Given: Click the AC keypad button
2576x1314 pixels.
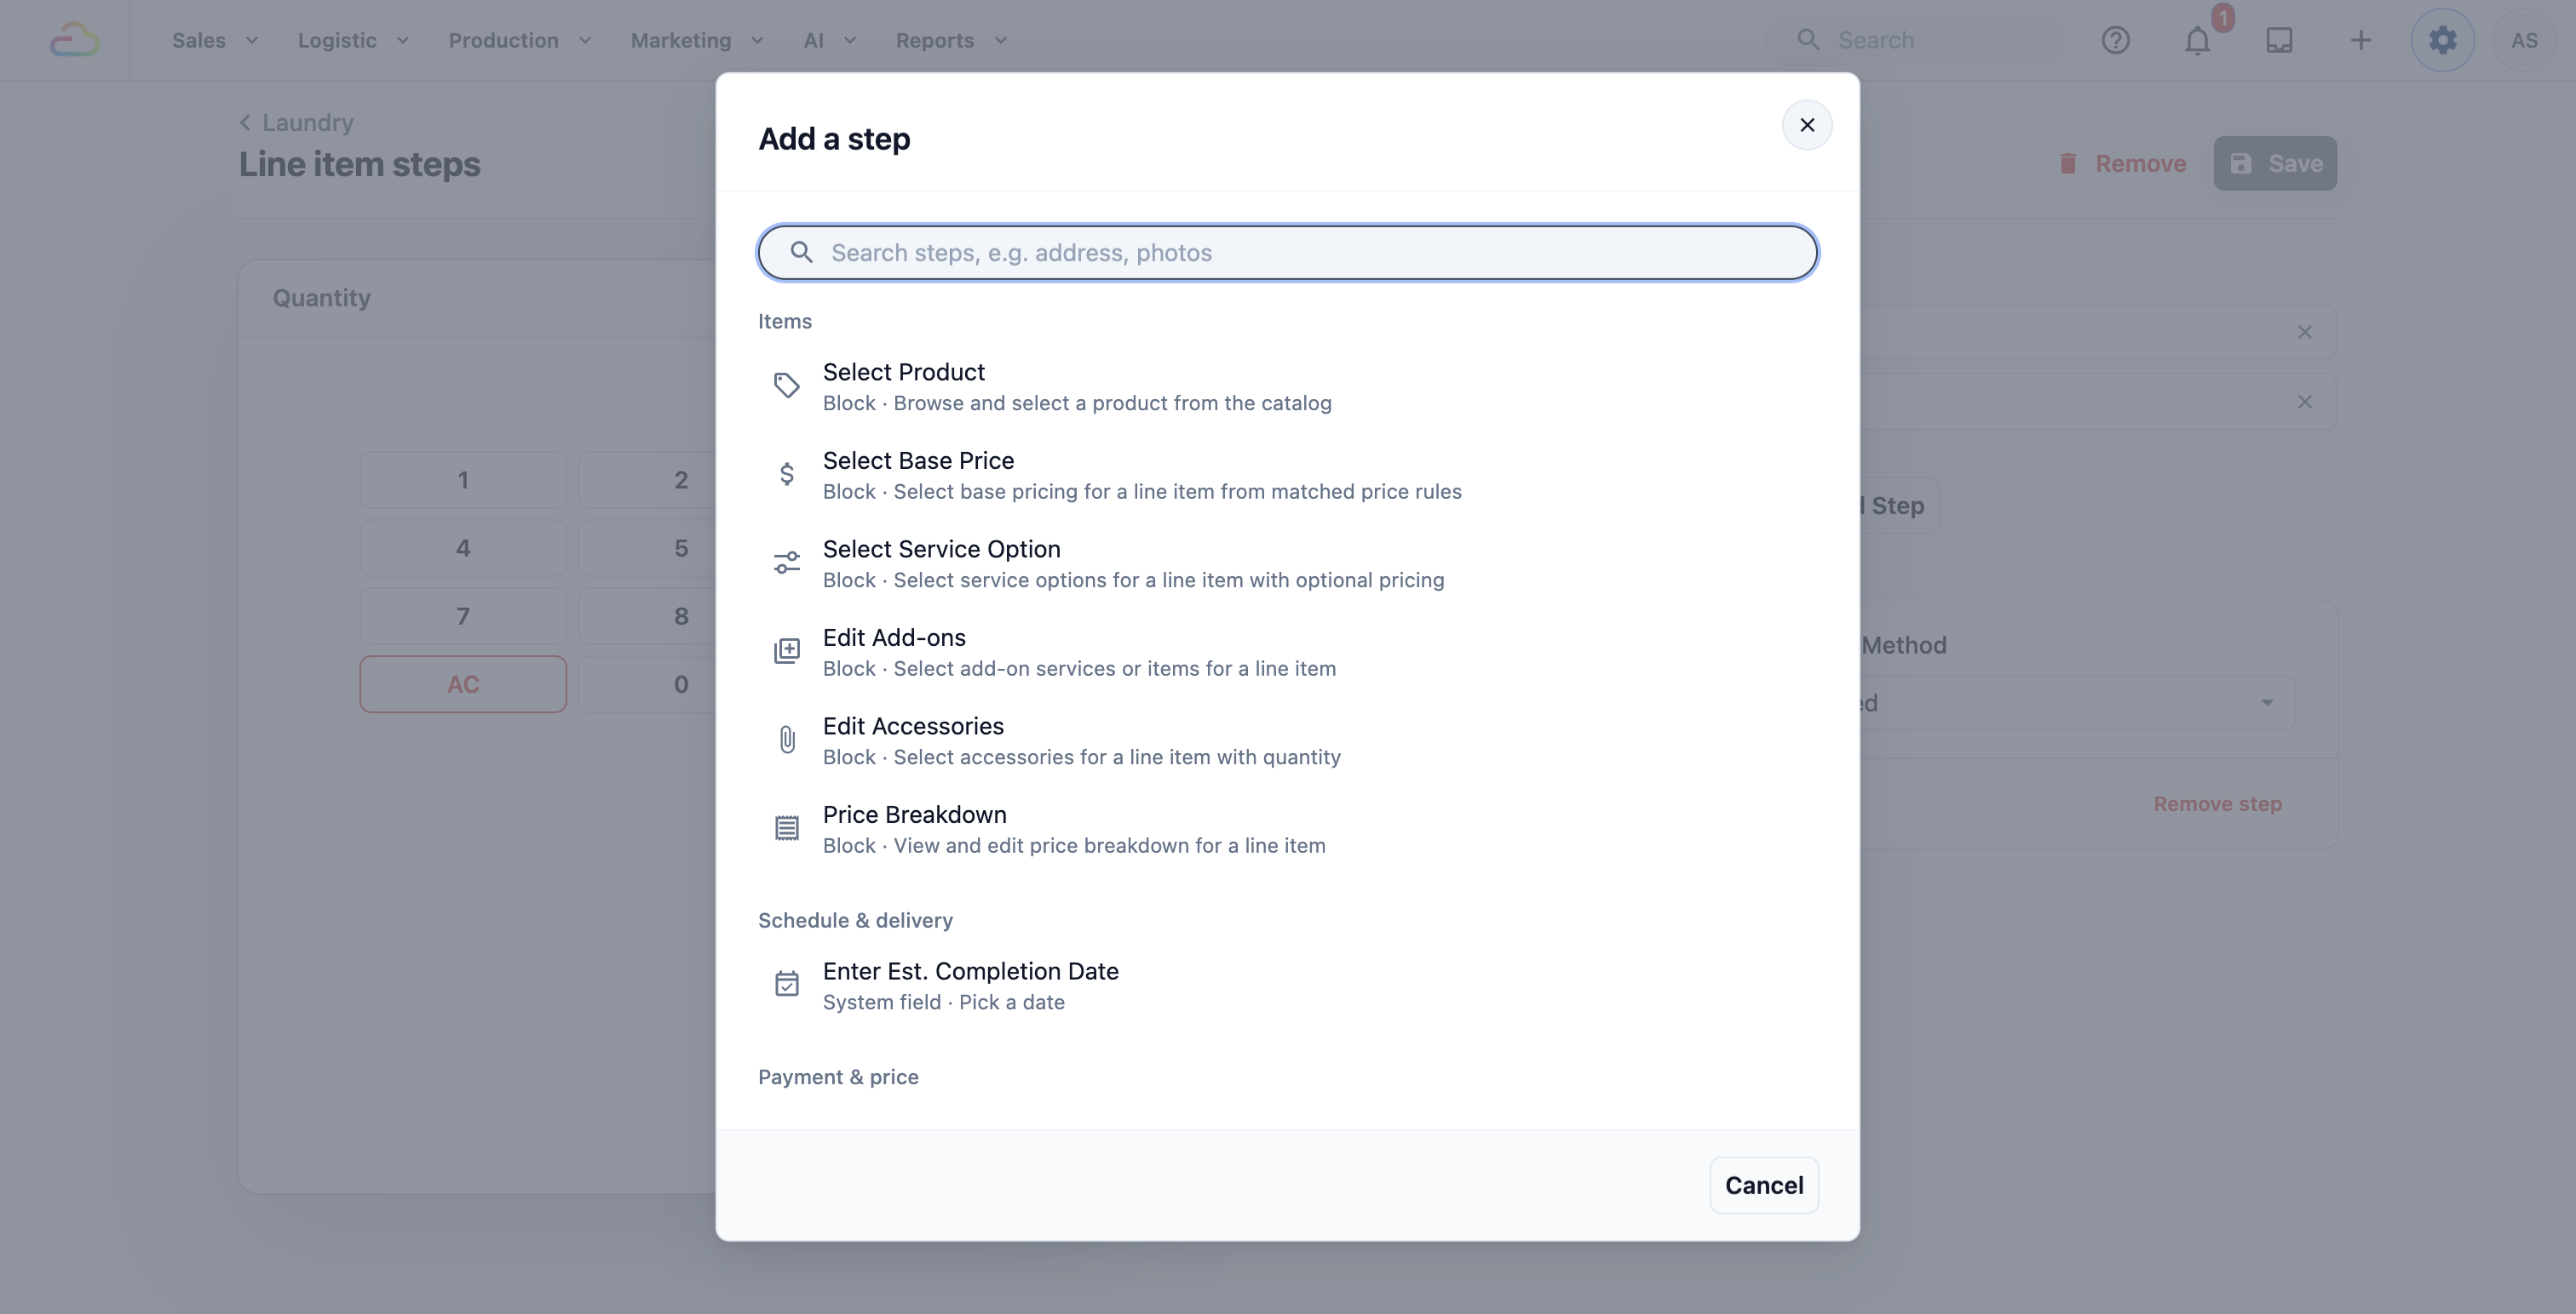Looking at the screenshot, I should (463, 683).
